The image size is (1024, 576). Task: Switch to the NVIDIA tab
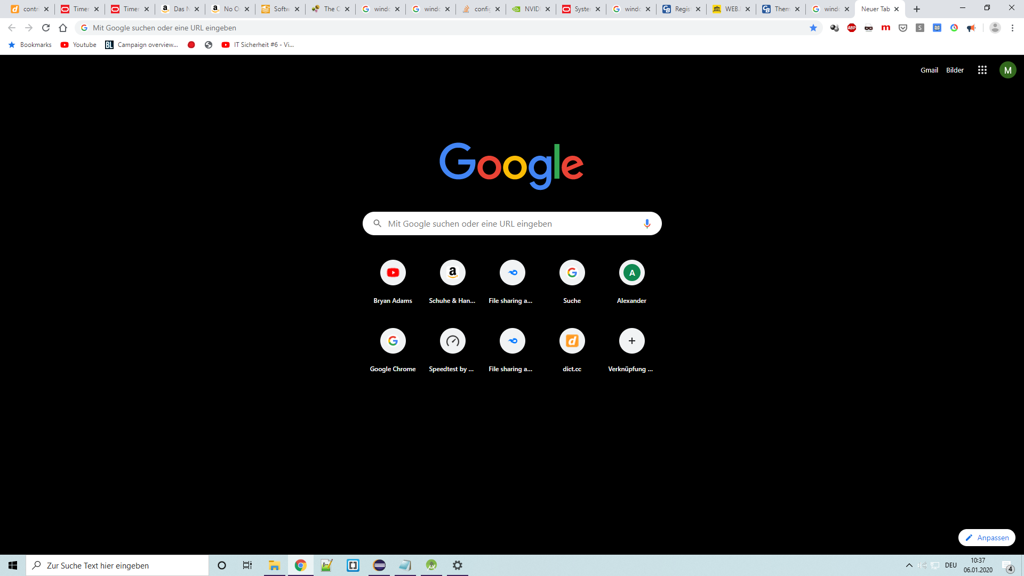(x=531, y=9)
